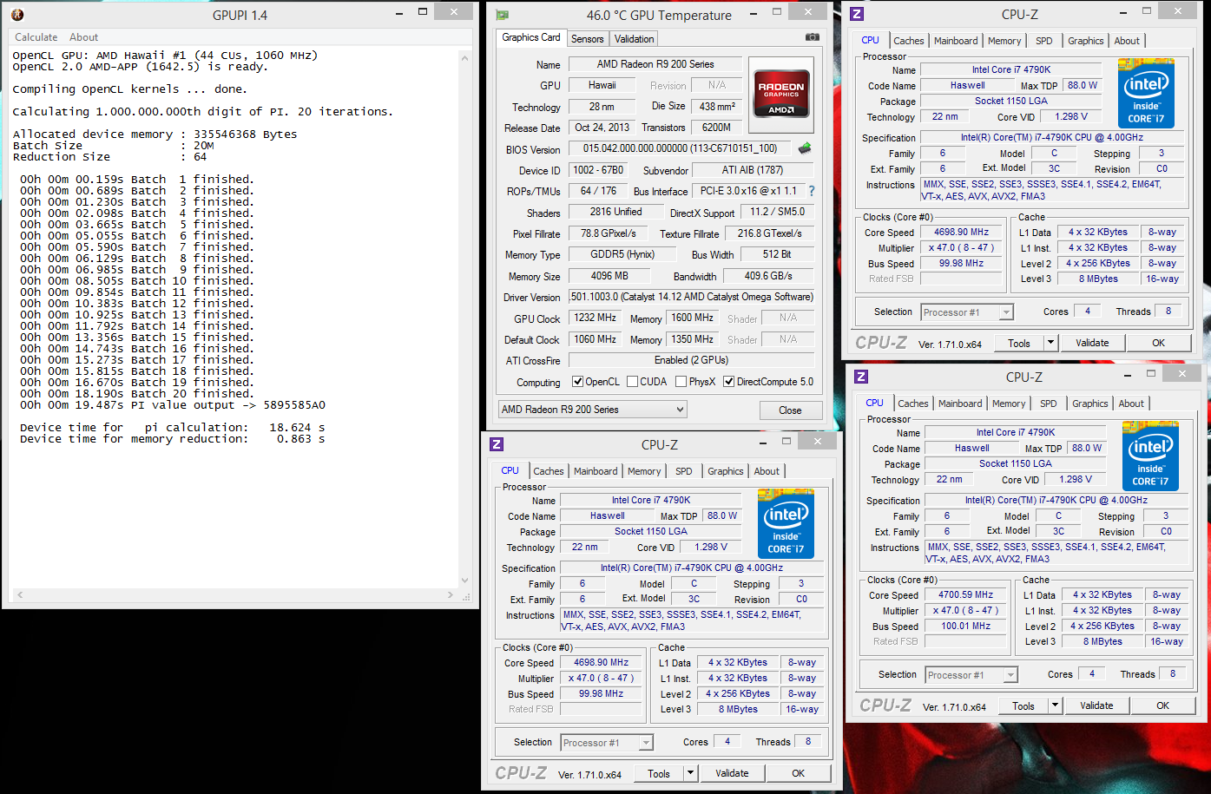1211x794 pixels.
Task: Click the purple Z icon in the top-right CPU-Z title bar
Action: tap(857, 14)
